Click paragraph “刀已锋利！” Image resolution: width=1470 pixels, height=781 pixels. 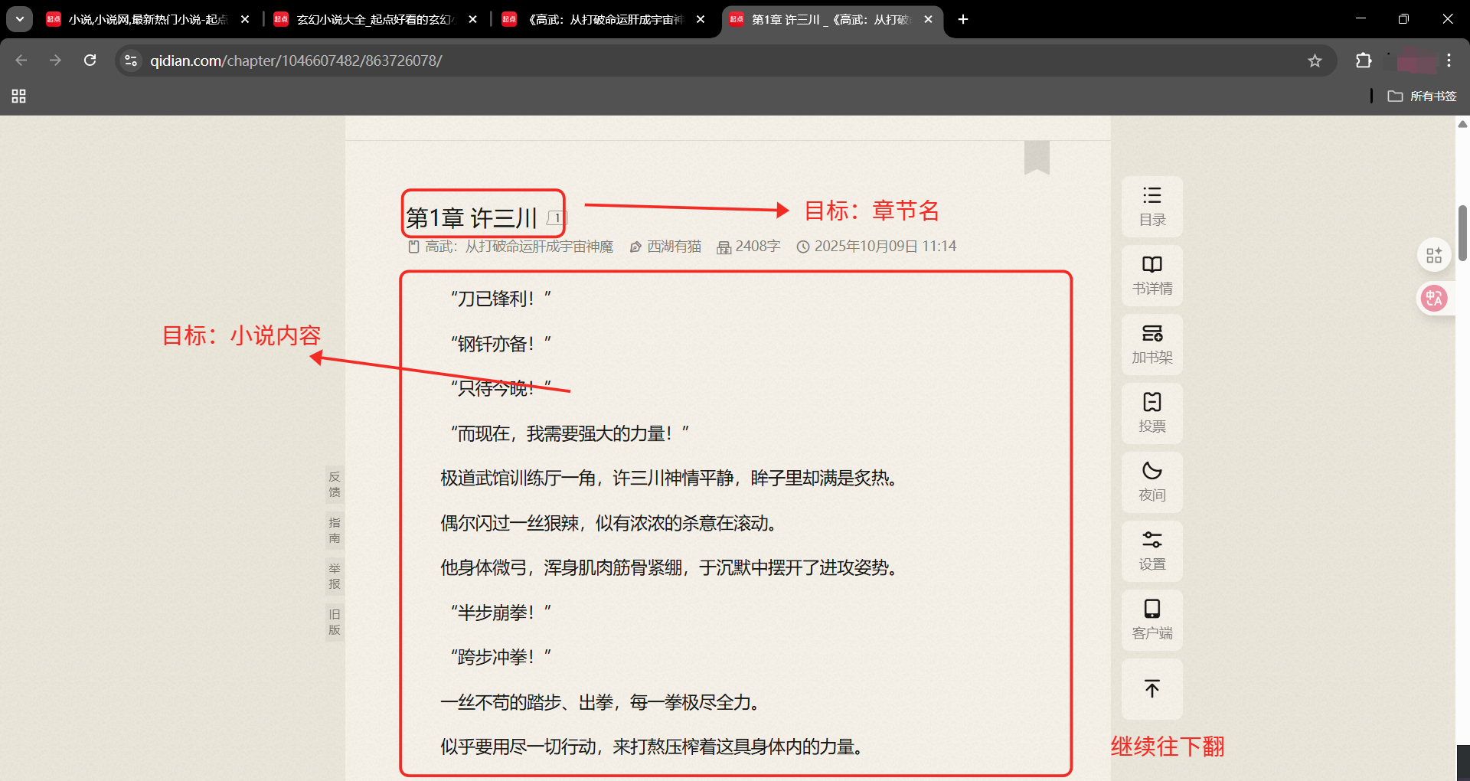click(501, 299)
